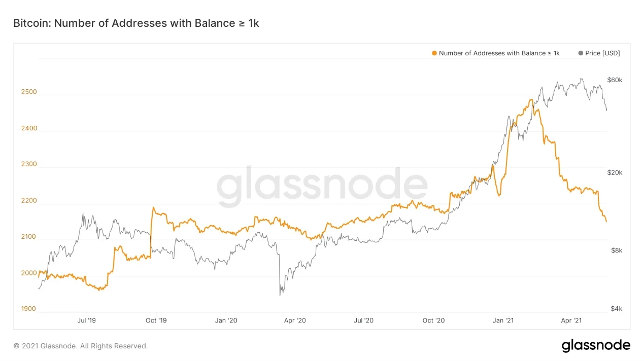Click the glassnode logo at bottom right
644x362 pixels.
596,346
